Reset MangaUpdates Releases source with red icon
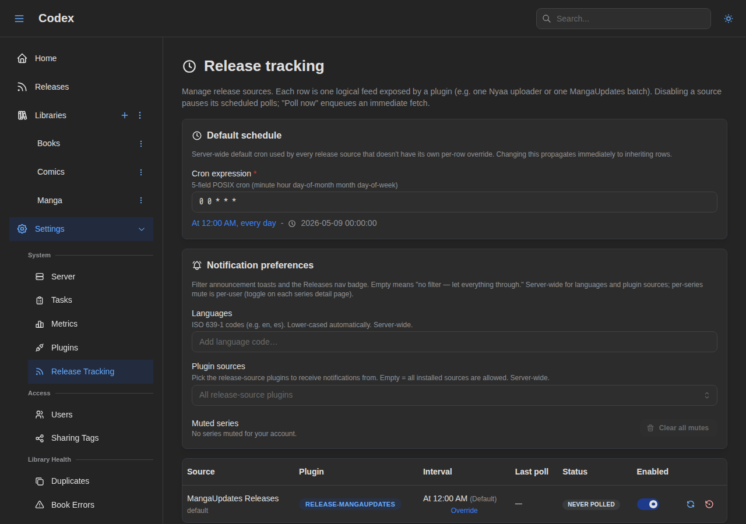 [x=709, y=504]
